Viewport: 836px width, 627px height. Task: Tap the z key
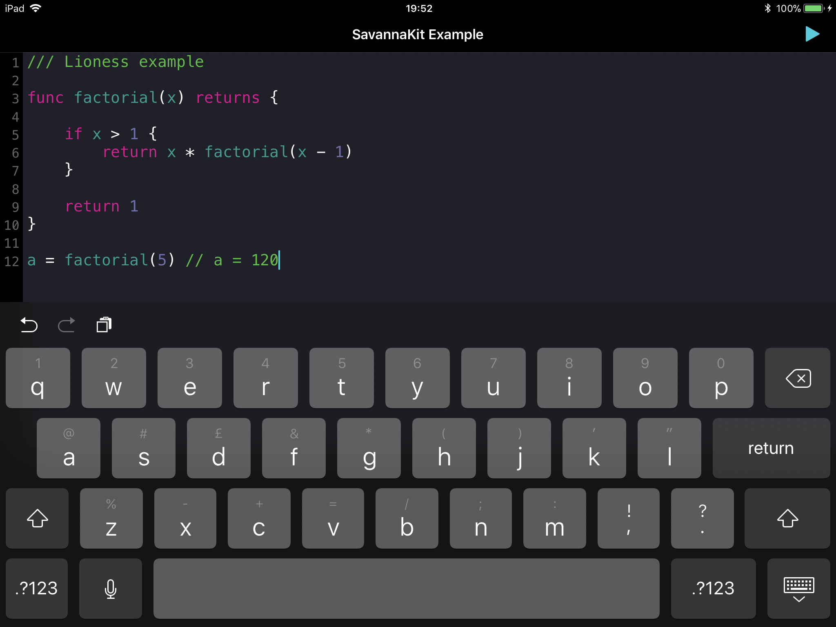(111, 518)
